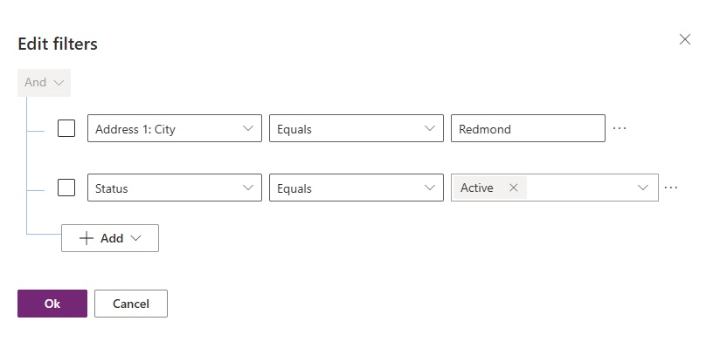Change Equals operator for City row
713x362 pixels.
356,128
